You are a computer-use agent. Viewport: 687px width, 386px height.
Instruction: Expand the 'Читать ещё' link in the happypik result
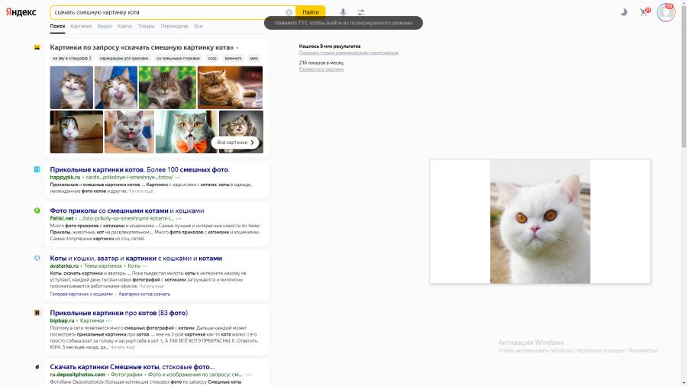click(x=140, y=191)
